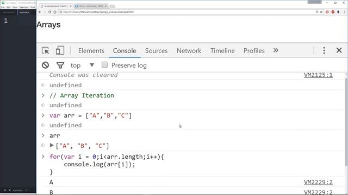Click the Arrays page heading
This screenshot has width=348, height=195.
click(48, 24)
